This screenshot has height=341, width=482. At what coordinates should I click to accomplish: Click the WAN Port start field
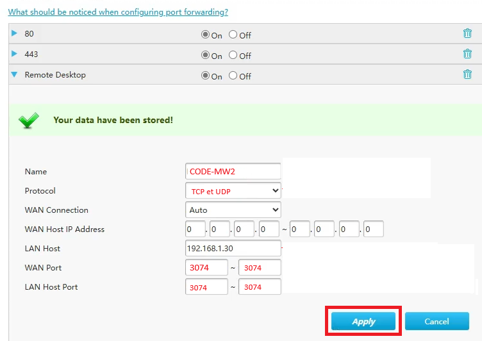pyautogui.click(x=206, y=267)
